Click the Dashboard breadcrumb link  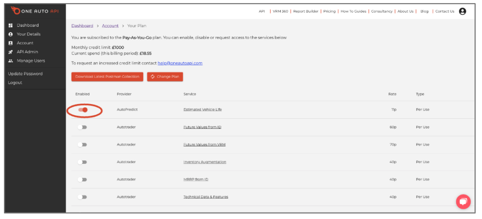pos(82,26)
